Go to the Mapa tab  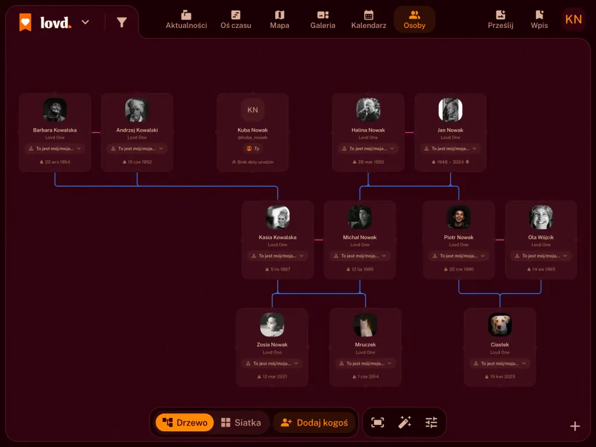[280, 20]
